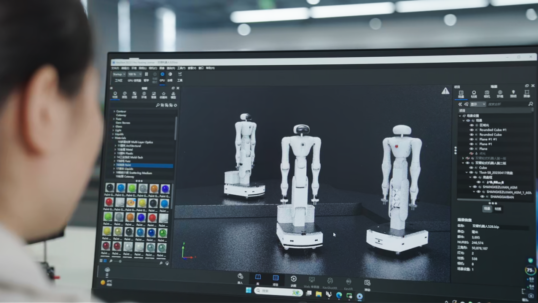This screenshot has width=538, height=303.
Task: Open the Startup workspace dropdown
Action: [119, 74]
